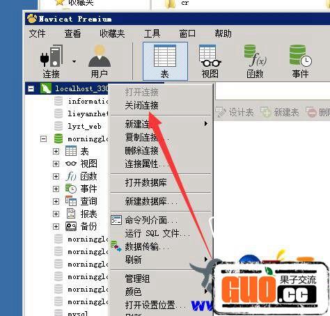
Task: Expand the 备份 (Backup) tree node
Action: tap(56, 226)
